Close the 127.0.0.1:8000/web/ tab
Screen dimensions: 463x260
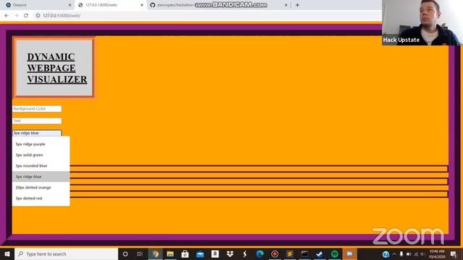pyautogui.click(x=142, y=5)
